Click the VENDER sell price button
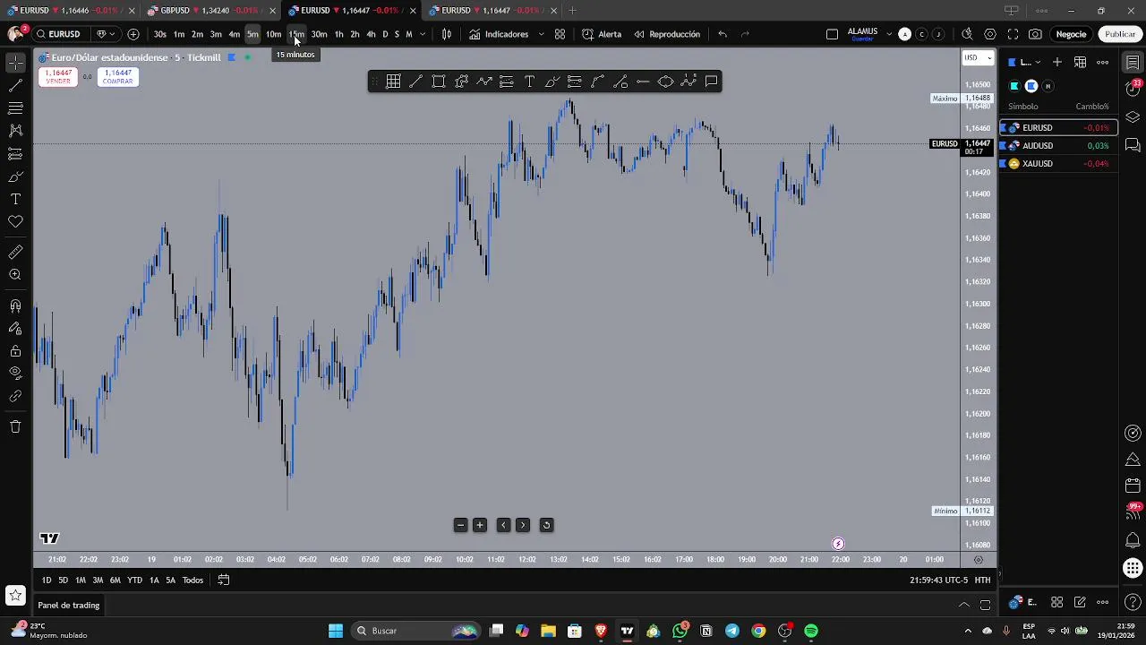The width and height of the screenshot is (1146, 645). click(x=58, y=77)
